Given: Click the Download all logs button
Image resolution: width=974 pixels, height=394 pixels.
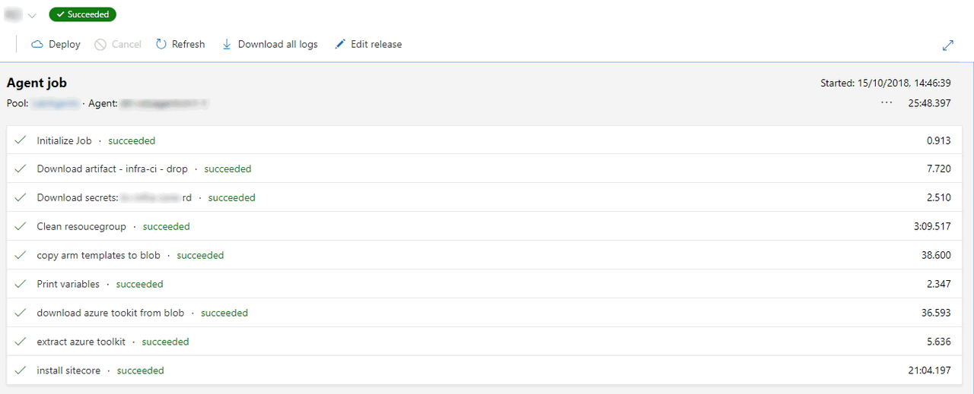Looking at the screenshot, I should coord(277,45).
